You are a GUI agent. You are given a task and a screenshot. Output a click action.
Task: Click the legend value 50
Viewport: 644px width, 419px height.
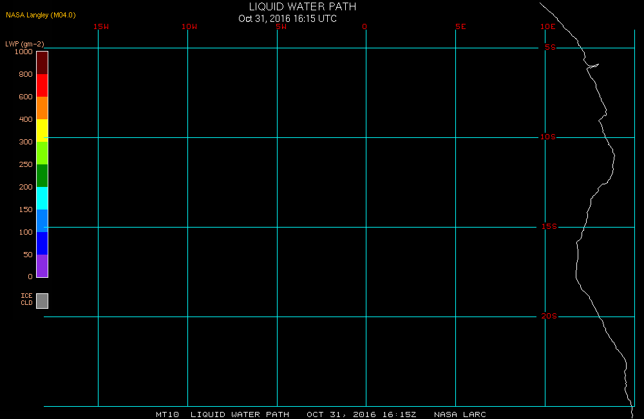pos(28,255)
